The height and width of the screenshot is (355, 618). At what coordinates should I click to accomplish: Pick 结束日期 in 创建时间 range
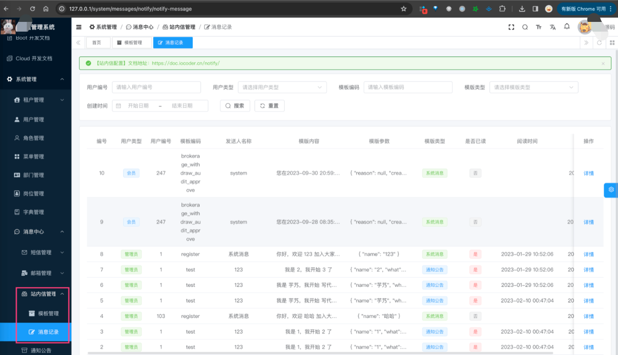pos(182,106)
